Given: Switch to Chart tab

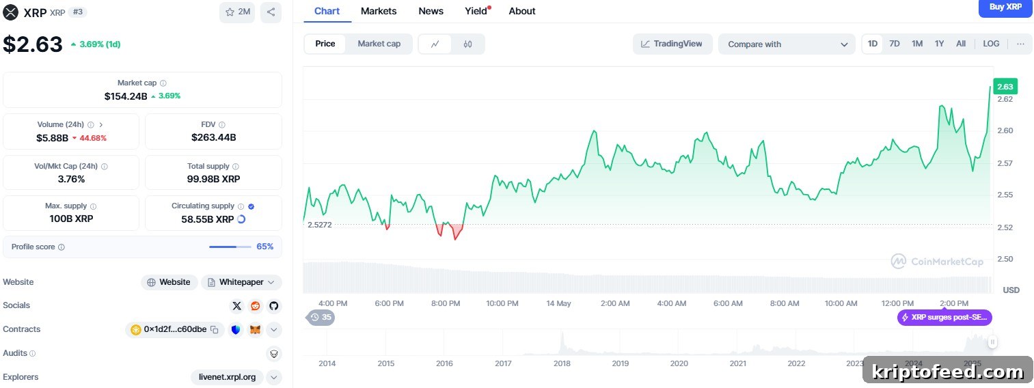Looking at the screenshot, I should tap(327, 11).
